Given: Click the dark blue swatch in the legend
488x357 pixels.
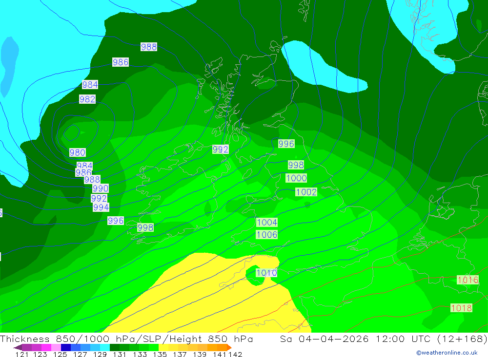Looking at the screenshot, I should point(66,347).
